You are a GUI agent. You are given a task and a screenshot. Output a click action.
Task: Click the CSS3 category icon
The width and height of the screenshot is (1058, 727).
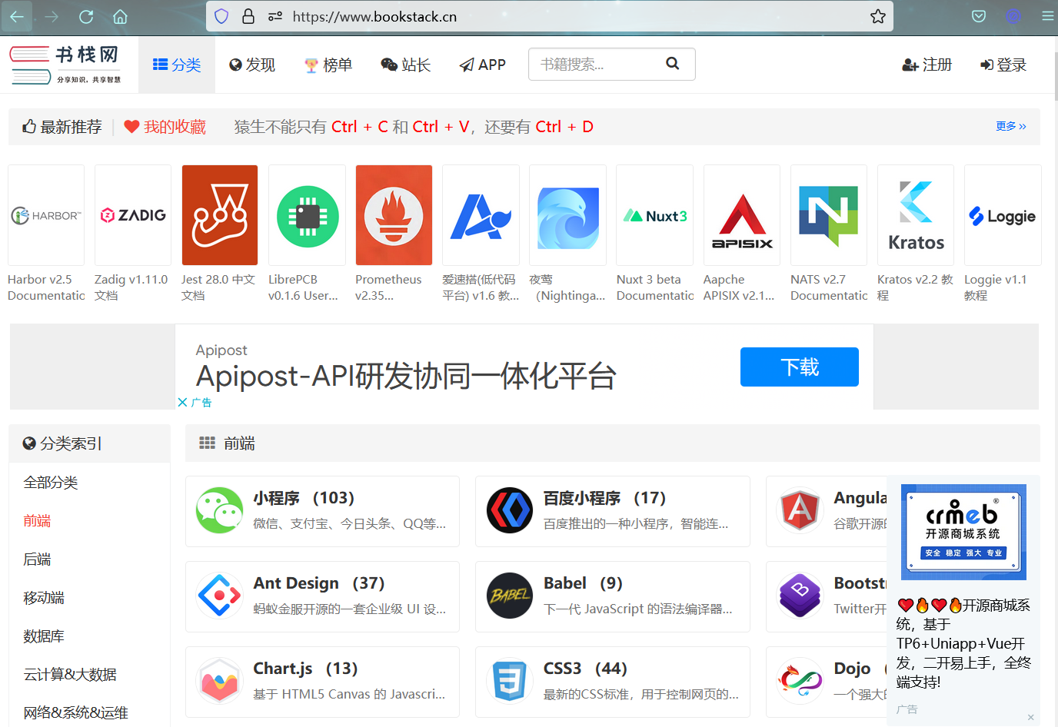pos(510,681)
